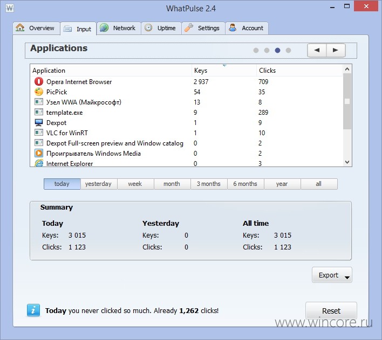Select the PicPick row text
This screenshot has width=382, height=340.
point(57,92)
